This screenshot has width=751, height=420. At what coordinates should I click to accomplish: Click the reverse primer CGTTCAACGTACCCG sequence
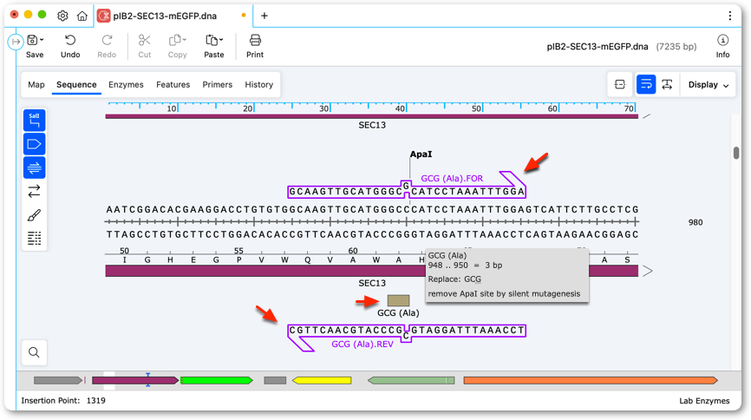(345, 331)
